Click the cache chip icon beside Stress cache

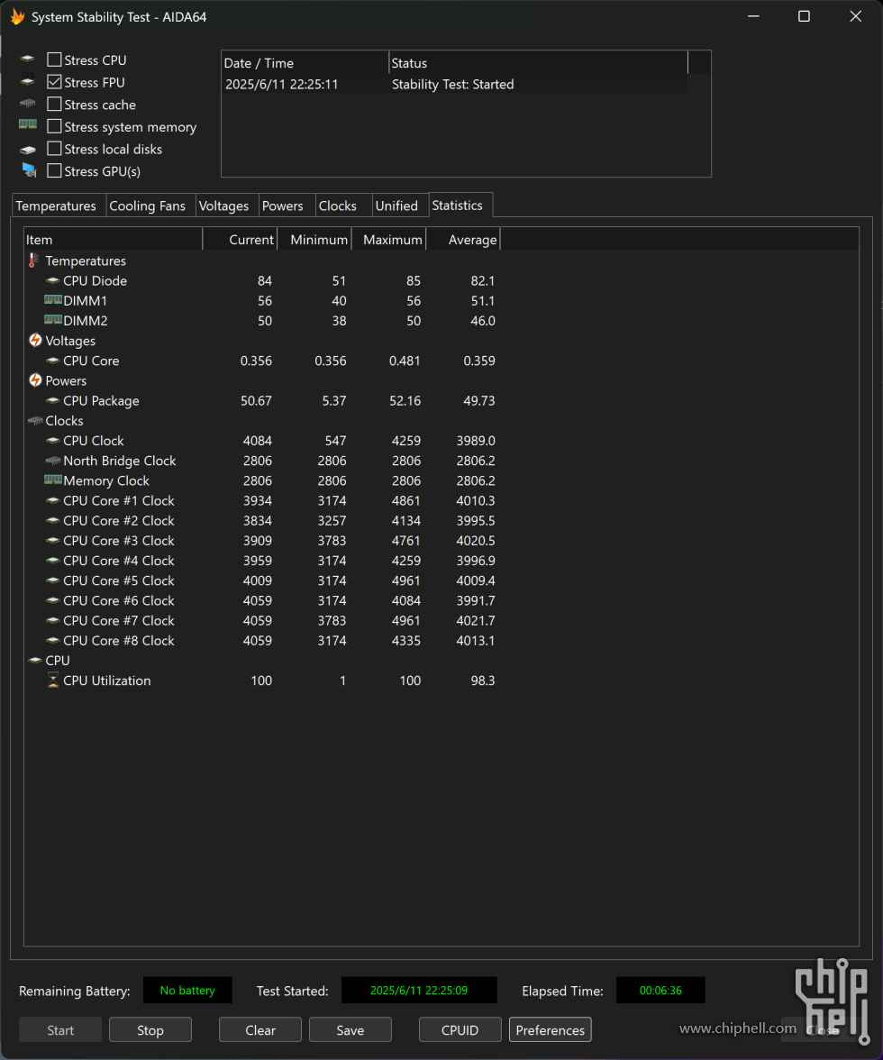28,104
